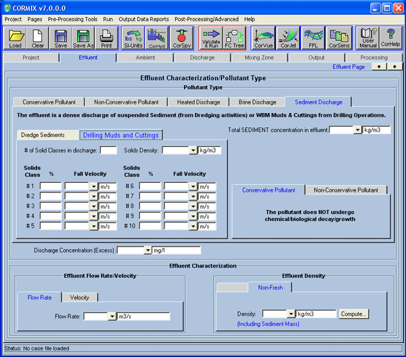Click the Print toolbar icon
This screenshot has height=357, width=406.
pyautogui.click(x=106, y=39)
